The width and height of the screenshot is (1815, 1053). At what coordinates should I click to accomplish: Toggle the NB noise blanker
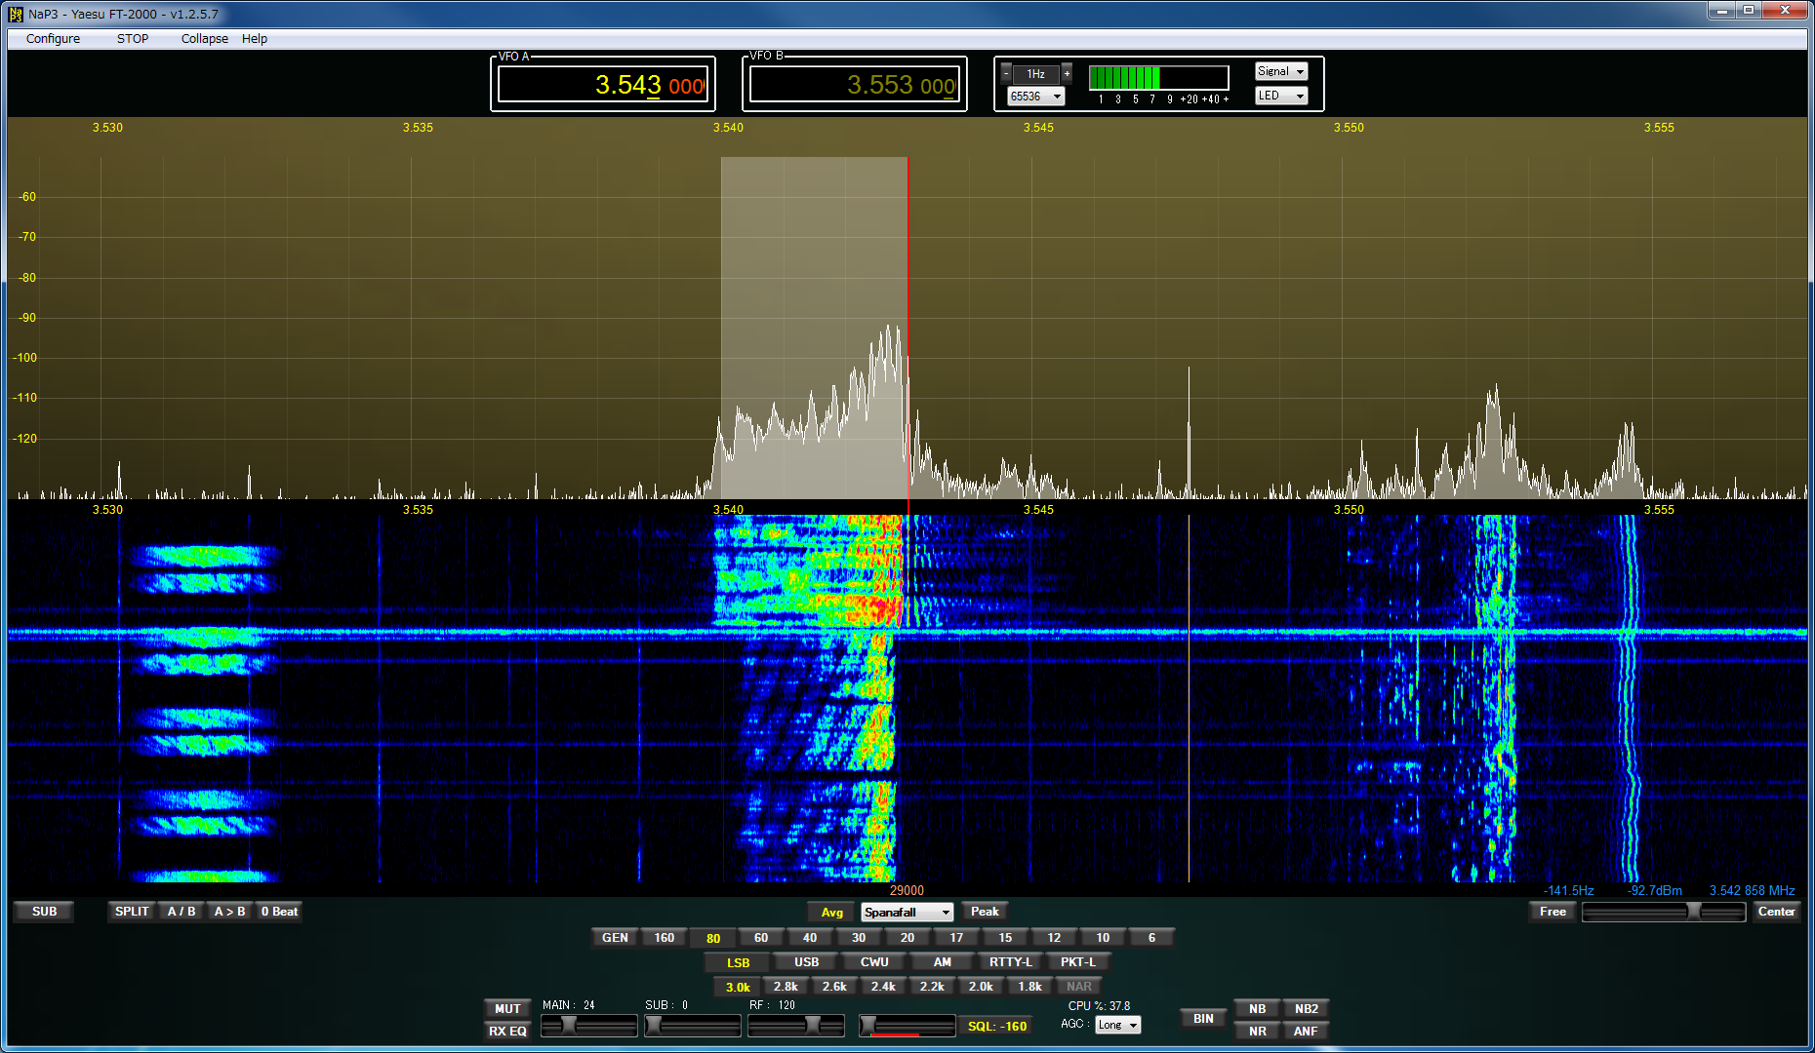(x=1257, y=1009)
